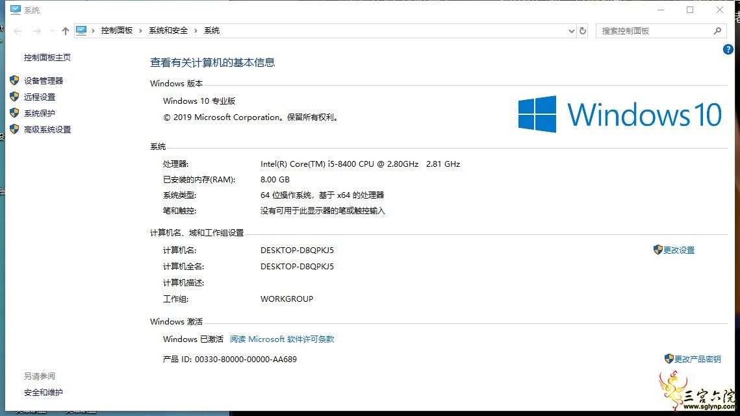Click the back navigation arrow
Image resolution: width=740 pixels, height=416 pixels.
(x=18, y=31)
